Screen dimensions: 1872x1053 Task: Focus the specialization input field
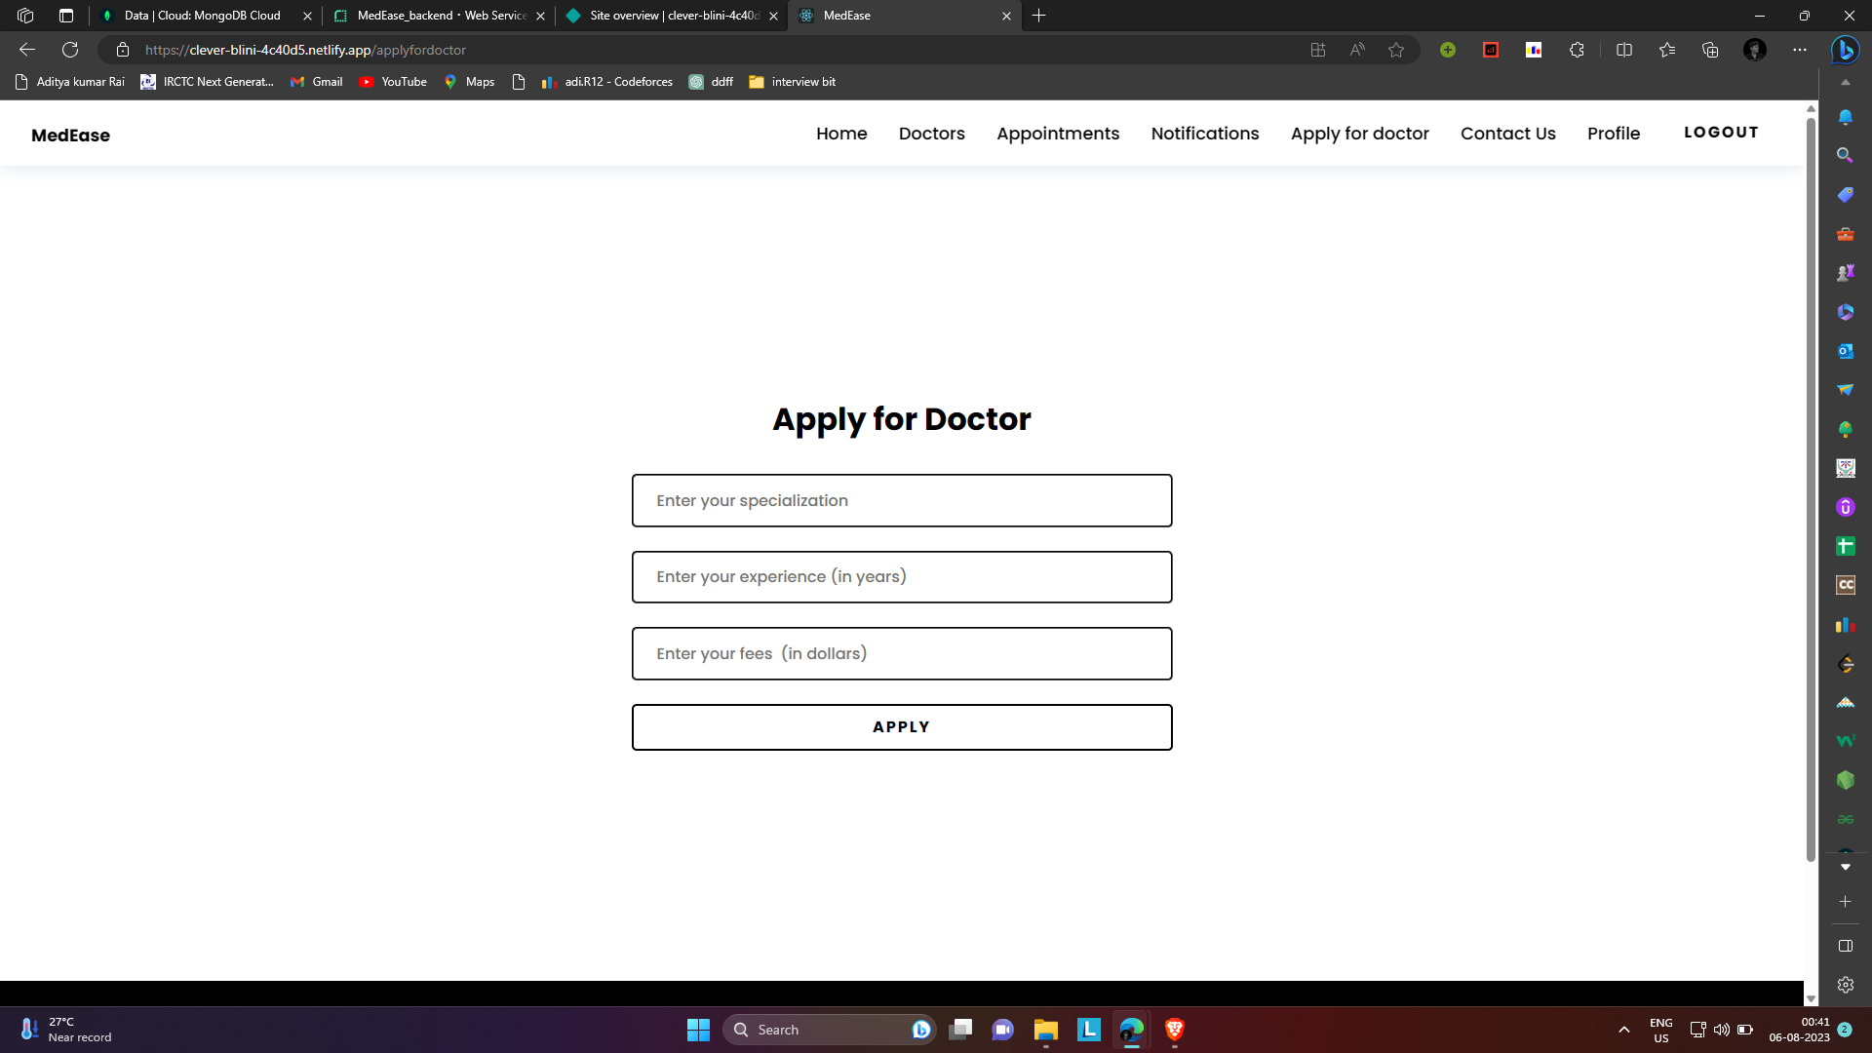(902, 500)
